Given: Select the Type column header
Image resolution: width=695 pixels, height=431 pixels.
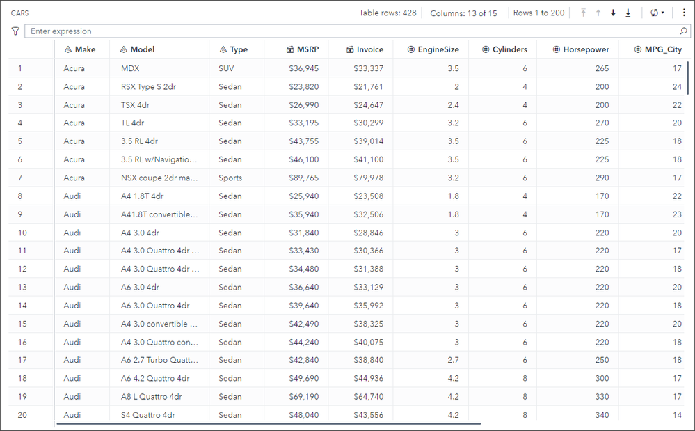Looking at the screenshot, I should (237, 49).
